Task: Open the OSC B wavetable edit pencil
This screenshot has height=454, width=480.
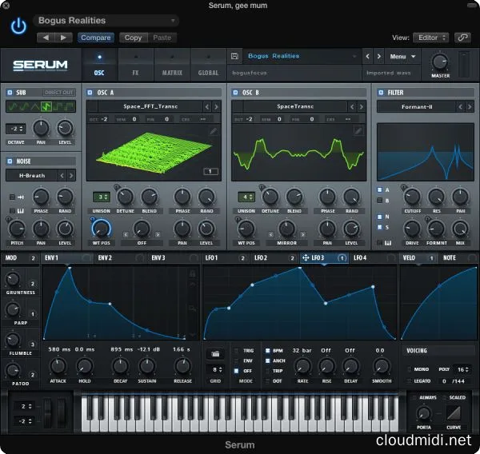Action: click(x=359, y=130)
